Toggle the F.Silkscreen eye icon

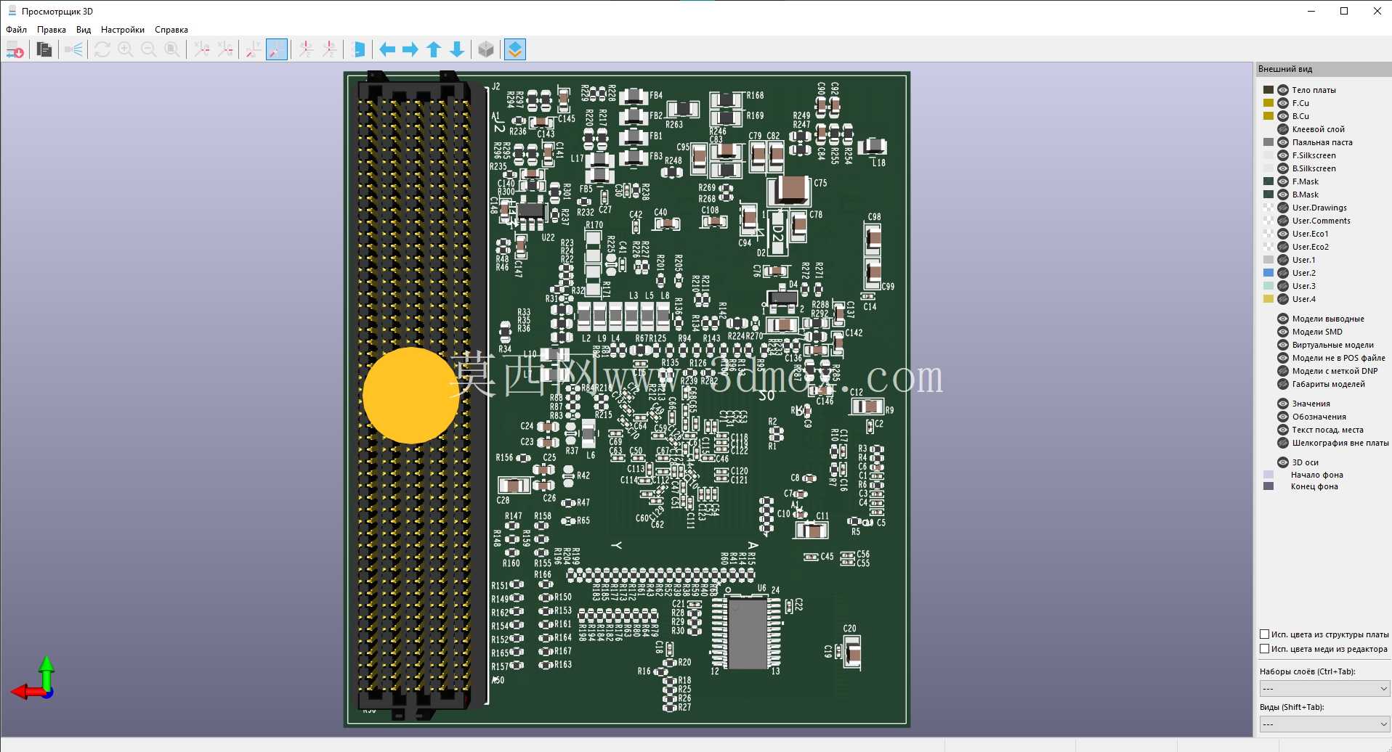coord(1283,155)
